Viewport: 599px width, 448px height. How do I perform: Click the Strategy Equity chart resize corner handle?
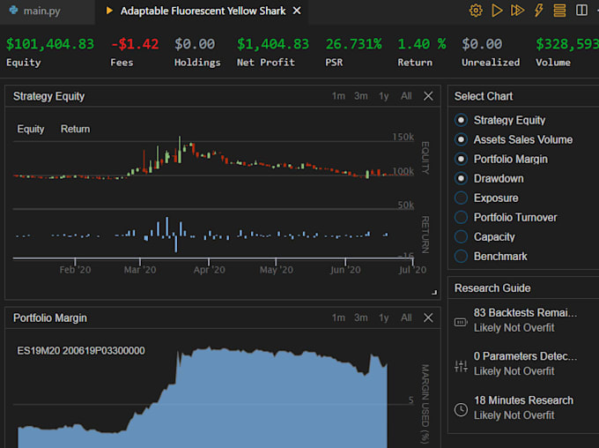(x=434, y=293)
